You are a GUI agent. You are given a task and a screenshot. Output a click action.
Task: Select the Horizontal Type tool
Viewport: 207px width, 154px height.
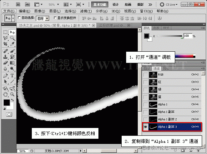coord(12,76)
